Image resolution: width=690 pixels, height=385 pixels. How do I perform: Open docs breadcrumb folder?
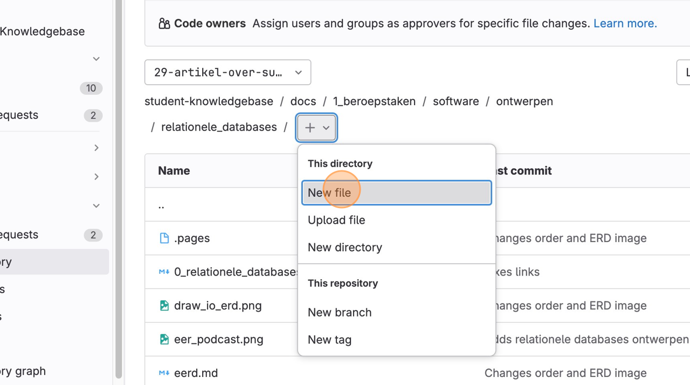pyautogui.click(x=303, y=101)
